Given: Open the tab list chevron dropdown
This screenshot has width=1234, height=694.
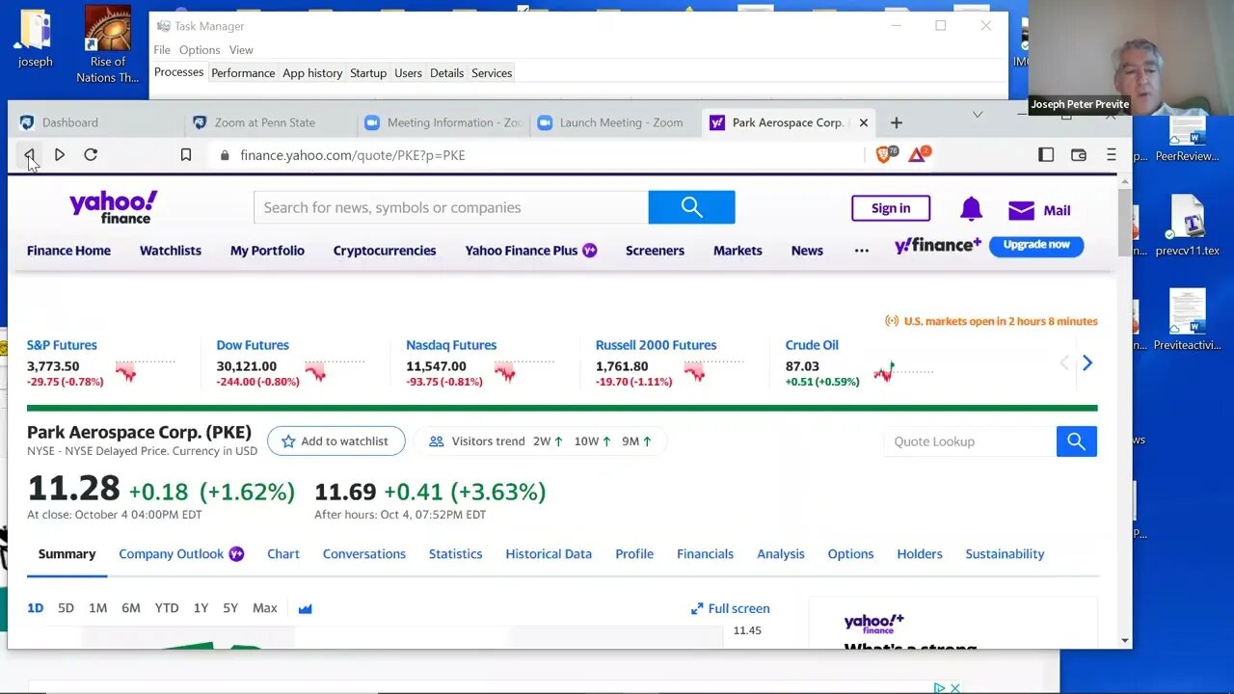Looking at the screenshot, I should (x=978, y=115).
